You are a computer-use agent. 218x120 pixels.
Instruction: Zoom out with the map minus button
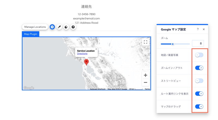(x=146, y=82)
